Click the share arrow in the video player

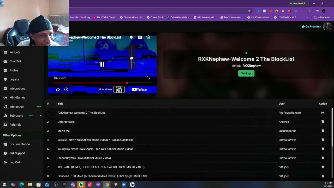point(58,90)
